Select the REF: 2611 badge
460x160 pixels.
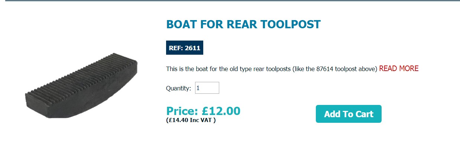click(x=185, y=48)
